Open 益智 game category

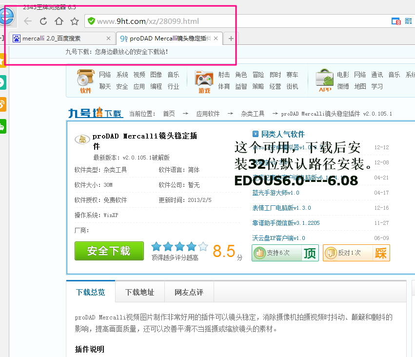coord(241,86)
